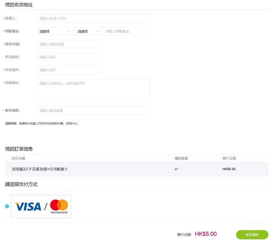Expand the second phone dropdown chevron arrow

pos(97,31)
